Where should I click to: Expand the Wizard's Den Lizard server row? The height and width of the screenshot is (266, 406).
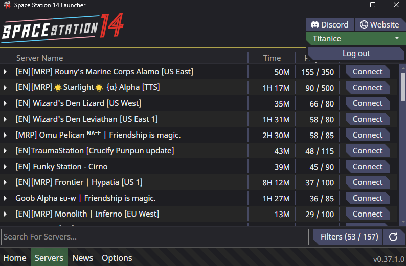click(5, 103)
